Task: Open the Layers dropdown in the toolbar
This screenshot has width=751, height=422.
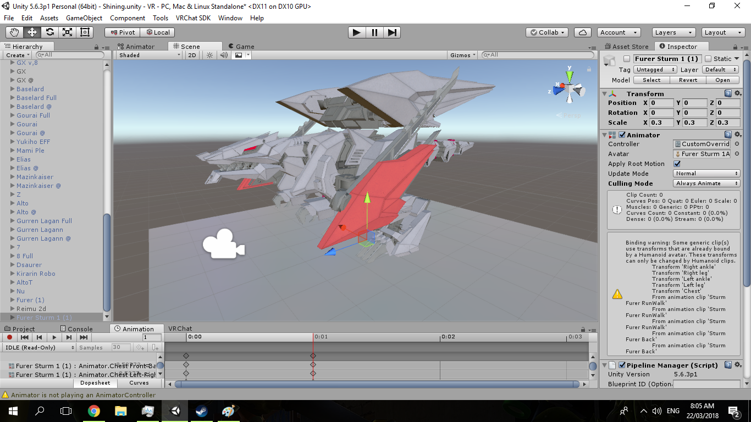Action: click(x=673, y=32)
